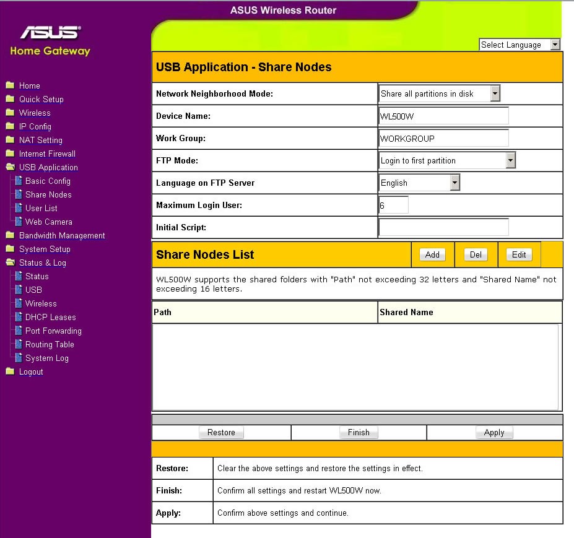The image size is (574, 538).
Task: Click the Maximum Login User field
Action: (x=394, y=205)
